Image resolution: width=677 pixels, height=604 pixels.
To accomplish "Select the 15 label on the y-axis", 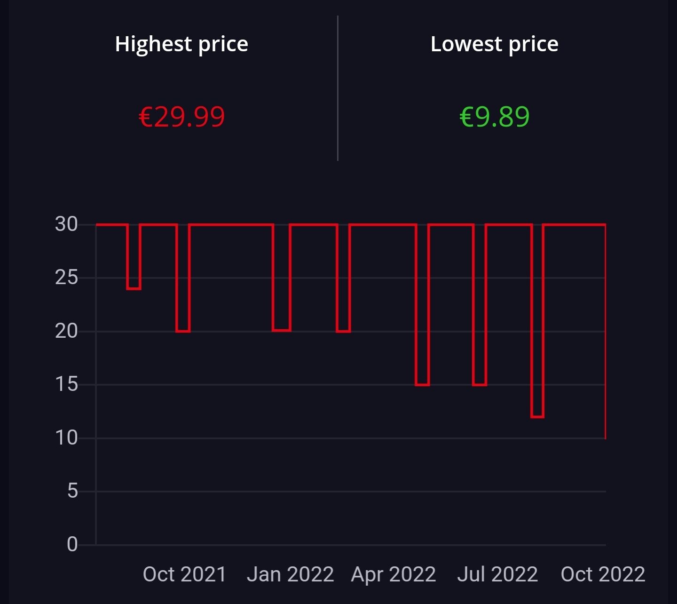I will pyautogui.click(x=66, y=385).
